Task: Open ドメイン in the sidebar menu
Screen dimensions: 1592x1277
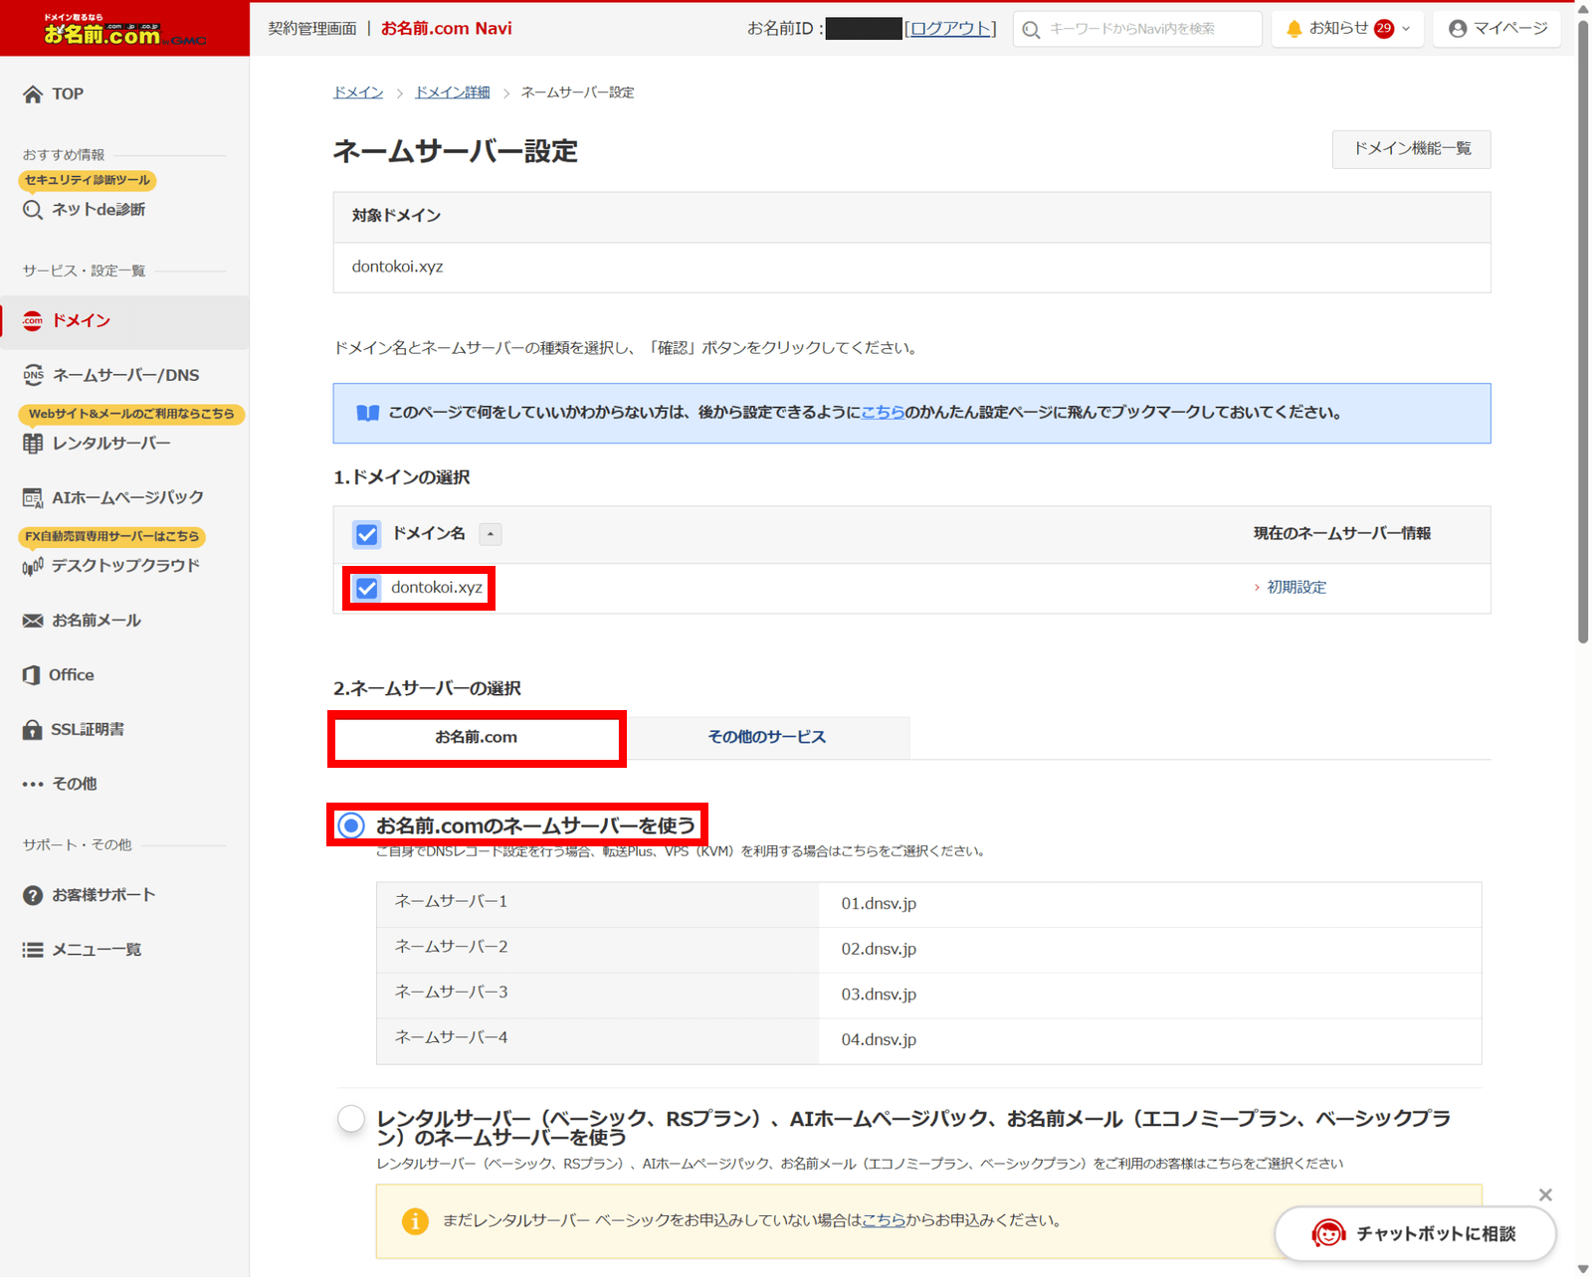Action: coord(125,321)
